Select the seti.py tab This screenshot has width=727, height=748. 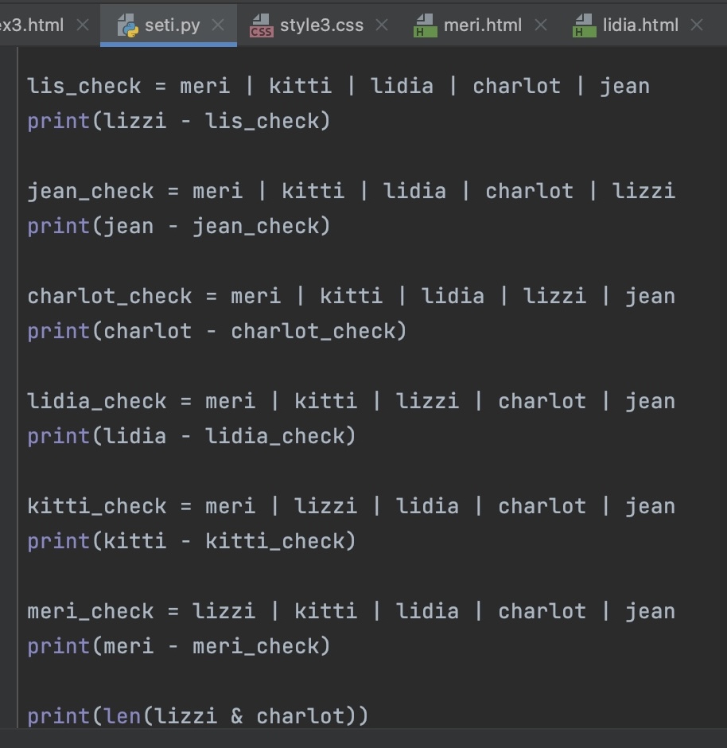pyautogui.click(x=172, y=25)
